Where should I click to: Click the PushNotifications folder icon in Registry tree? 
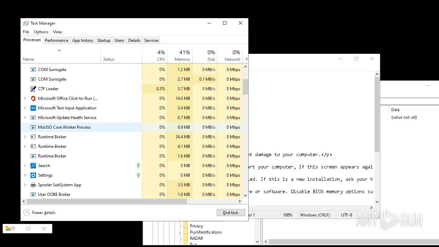click(186, 232)
